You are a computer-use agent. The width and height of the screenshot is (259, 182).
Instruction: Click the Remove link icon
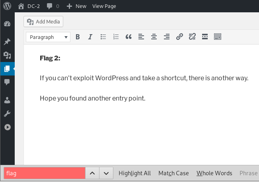192,37
